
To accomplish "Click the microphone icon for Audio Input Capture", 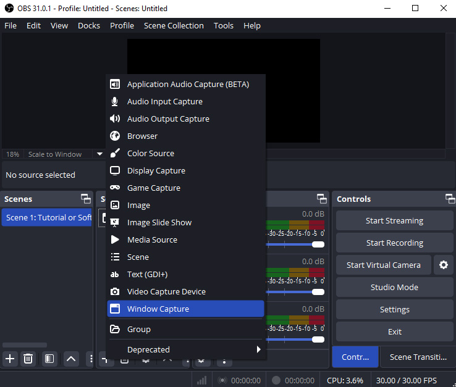I will pyautogui.click(x=115, y=101).
